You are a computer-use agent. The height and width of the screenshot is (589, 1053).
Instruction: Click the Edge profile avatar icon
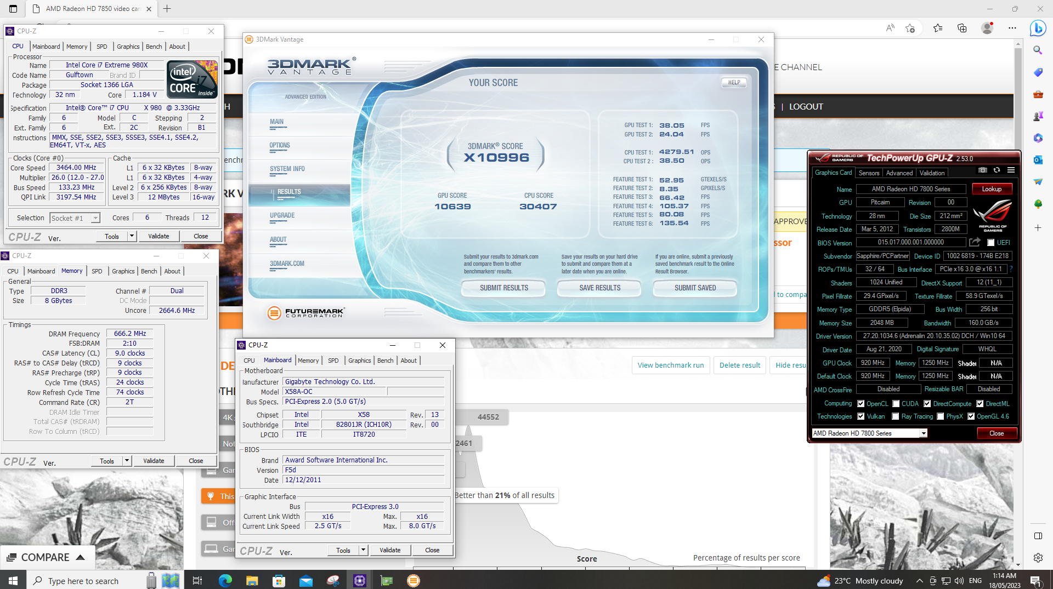coord(987,28)
